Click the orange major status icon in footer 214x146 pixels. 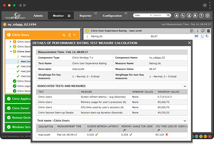tap(205, 136)
